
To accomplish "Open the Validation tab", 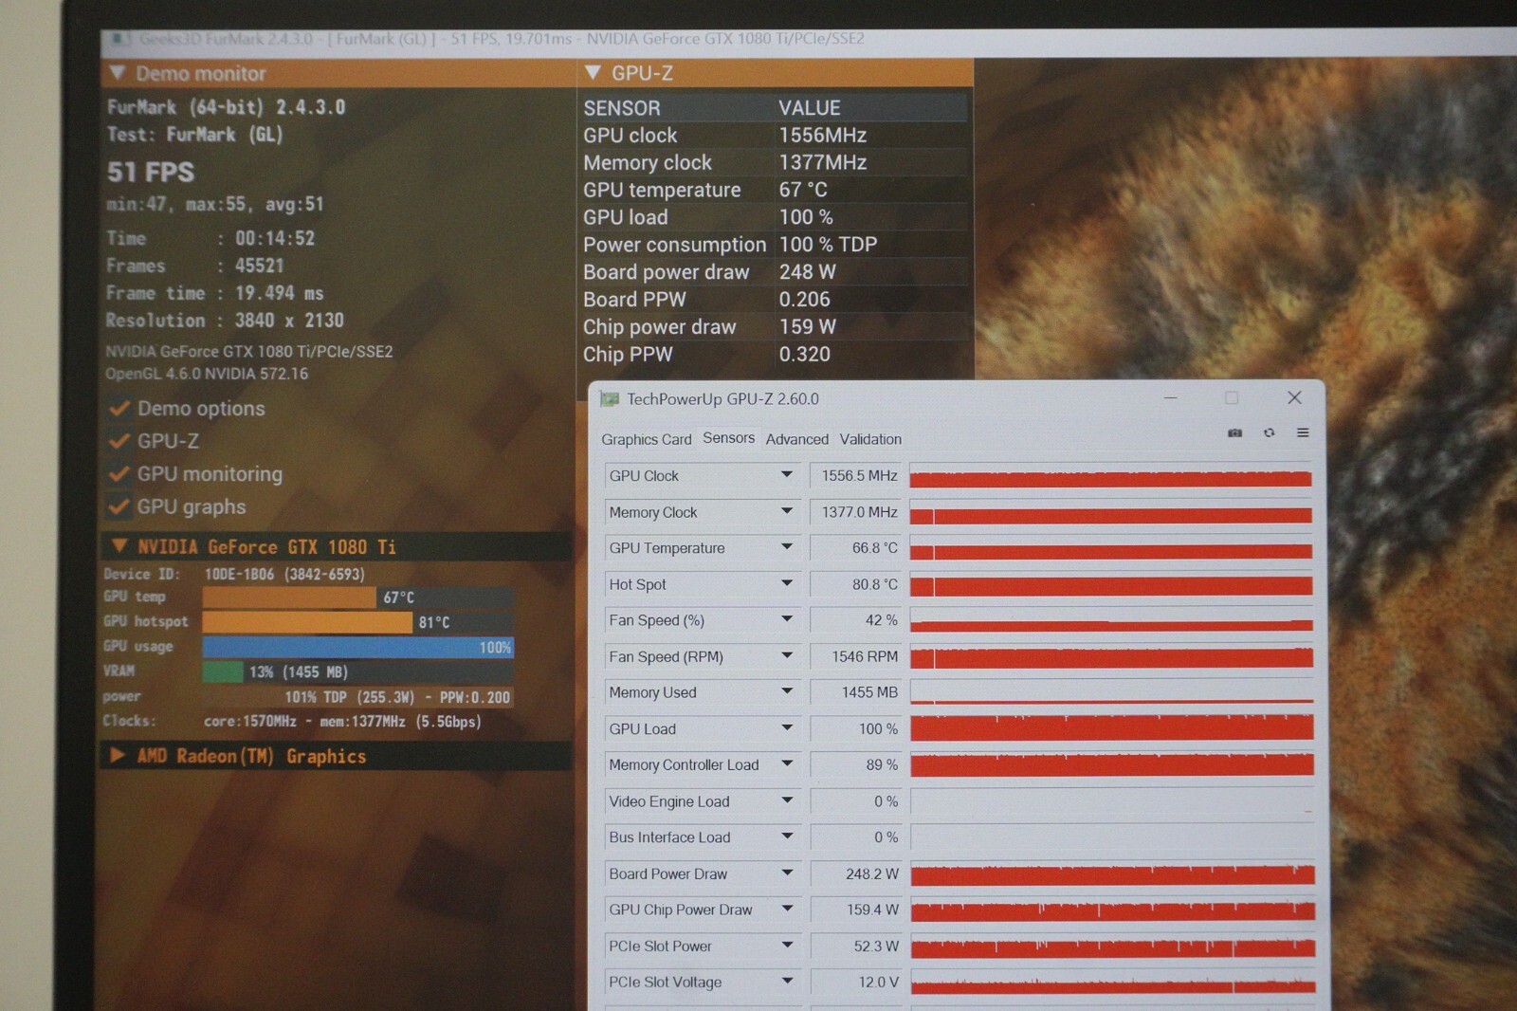I will [x=870, y=439].
